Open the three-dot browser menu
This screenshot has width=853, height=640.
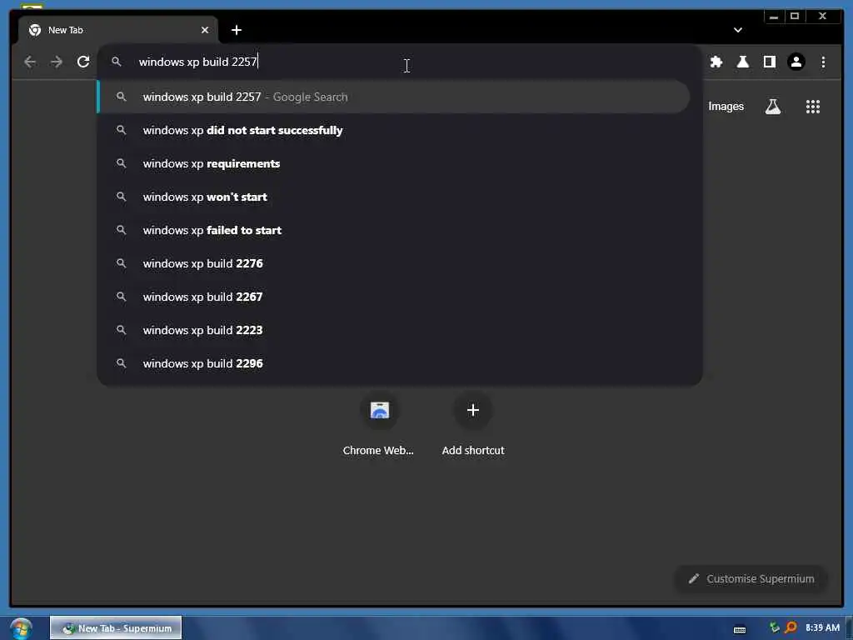pyautogui.click(x=823, y=62)
